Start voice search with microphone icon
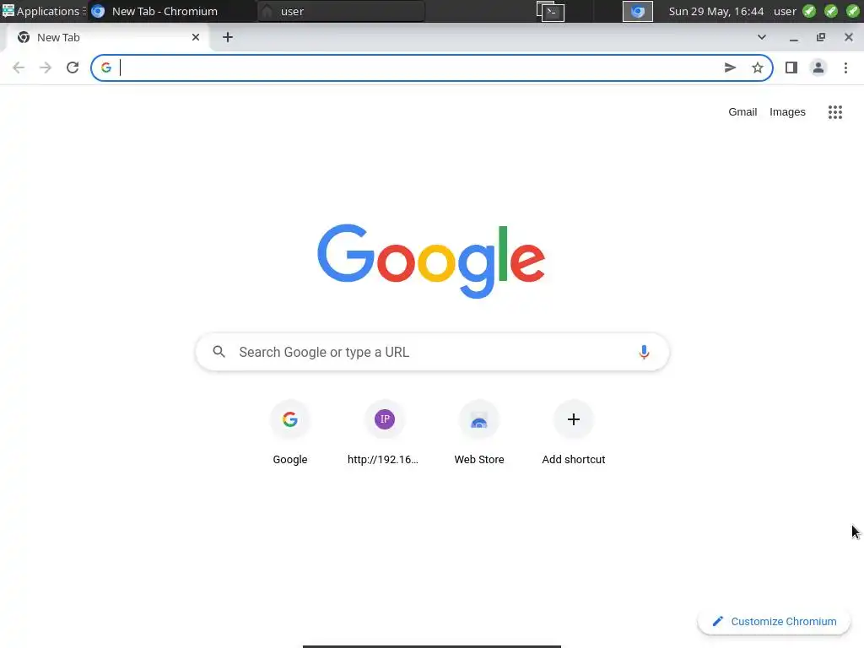 [x=644, y=352]
